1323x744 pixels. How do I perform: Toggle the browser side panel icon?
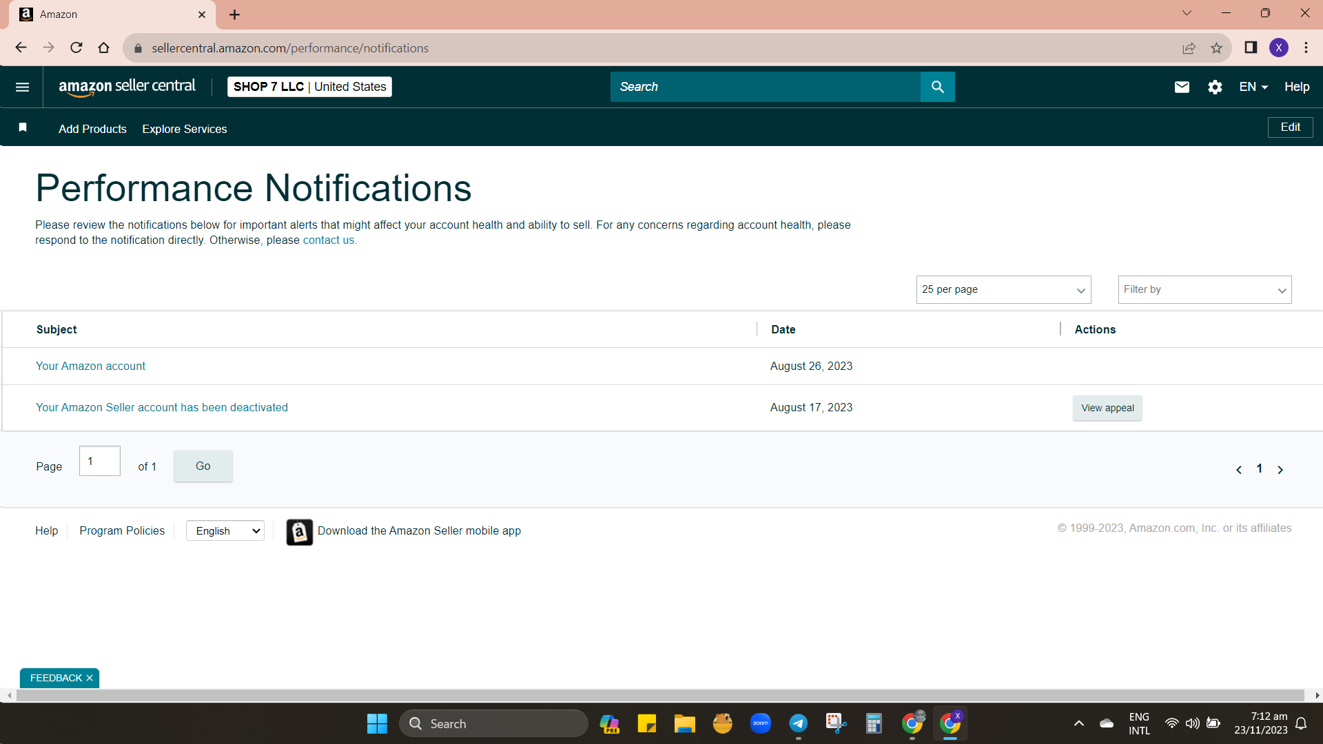(x=1251, y=48)
